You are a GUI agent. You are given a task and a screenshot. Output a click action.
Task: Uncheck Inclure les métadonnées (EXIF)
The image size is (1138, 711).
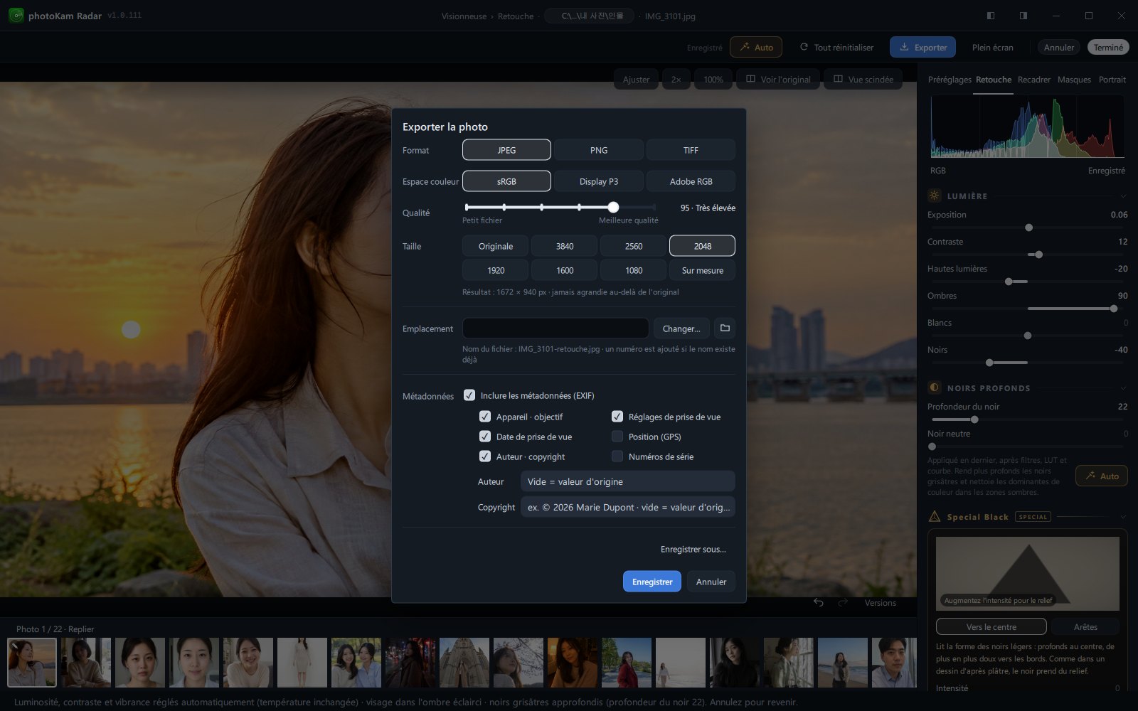tap(469, 395)
